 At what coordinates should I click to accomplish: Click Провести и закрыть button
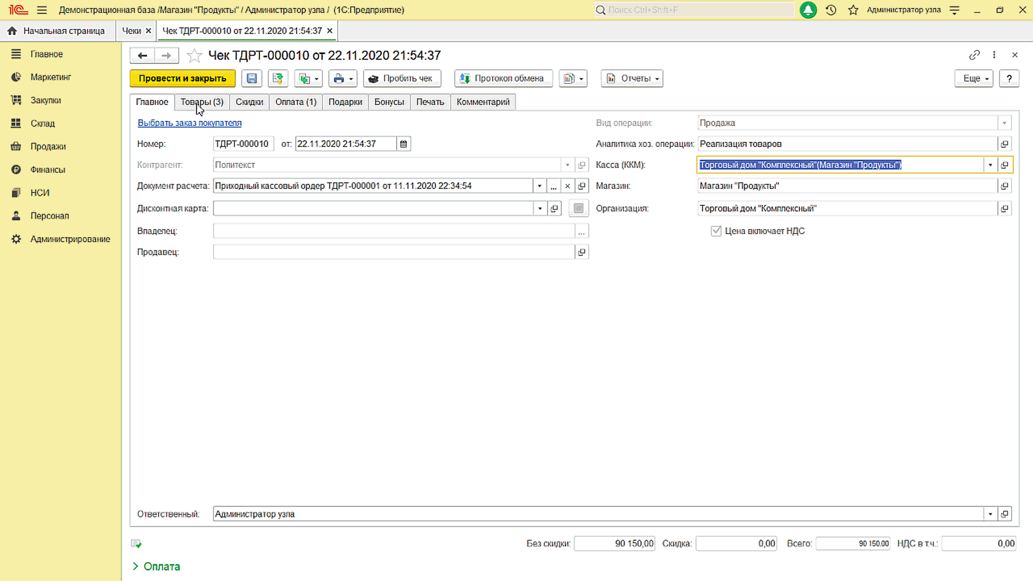(x=182, y=79)
